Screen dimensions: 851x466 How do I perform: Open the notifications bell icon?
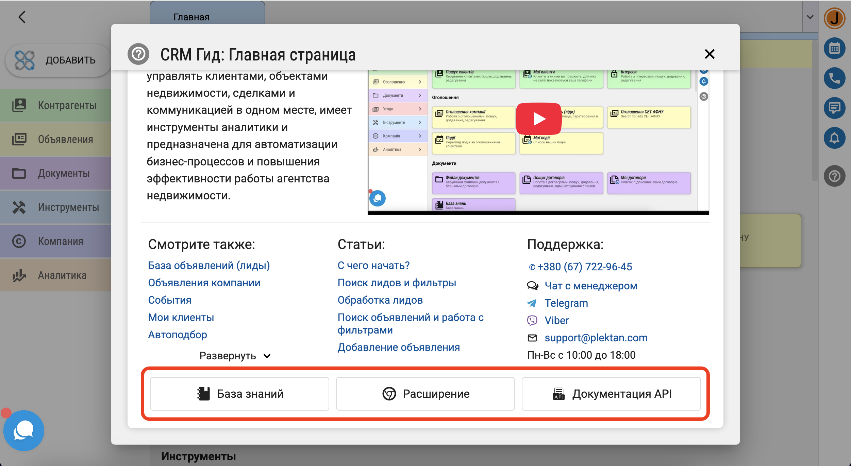[x=834, y=138]
